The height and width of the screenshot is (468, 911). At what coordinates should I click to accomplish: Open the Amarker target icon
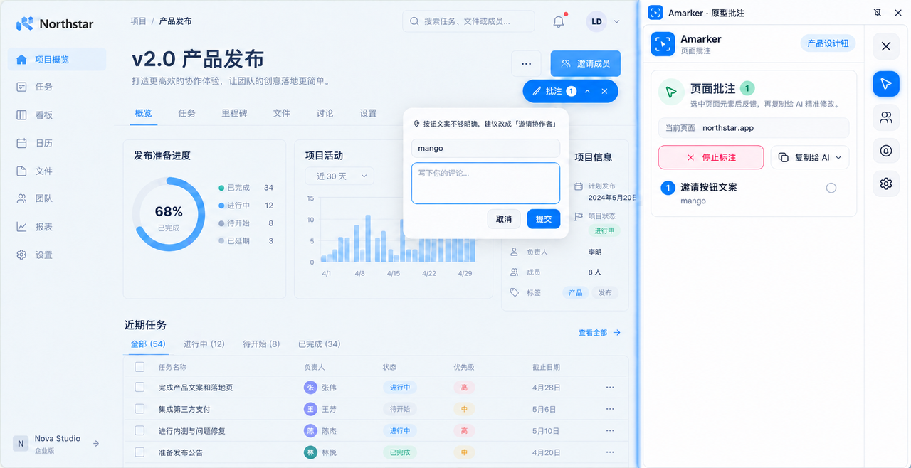885,151
